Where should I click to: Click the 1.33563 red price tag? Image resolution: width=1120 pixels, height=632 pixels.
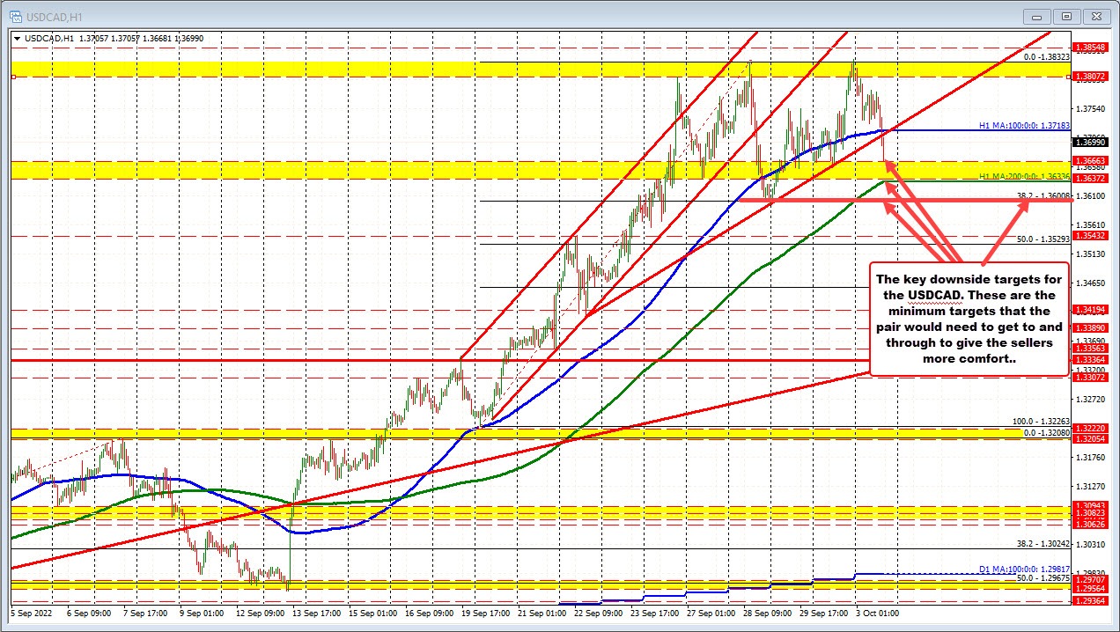[1091, 348]
